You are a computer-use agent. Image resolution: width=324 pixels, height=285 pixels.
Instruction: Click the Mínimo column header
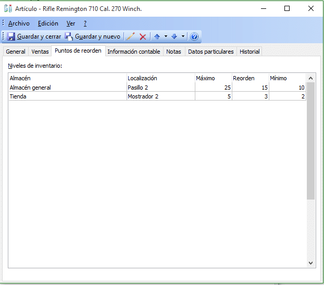pos(288,78)
